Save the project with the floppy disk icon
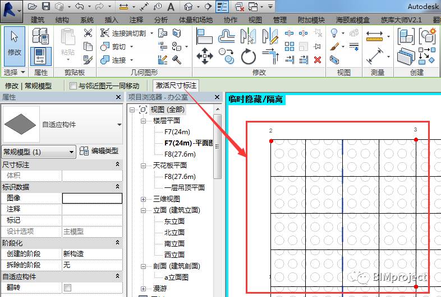Image resolution: width=441 pixels, height=297 pixels. (x=46, y=7)
